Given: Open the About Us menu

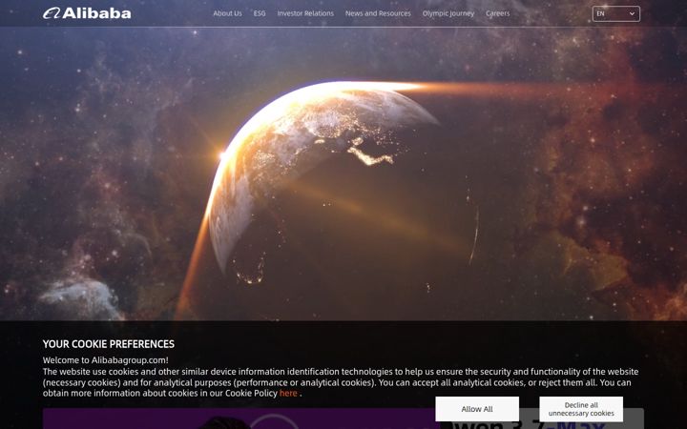Looking at the screenshot, I should click(x=227, y=13).
